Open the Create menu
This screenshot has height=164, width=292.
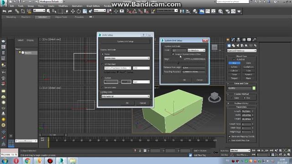click(x=51, y=6)
